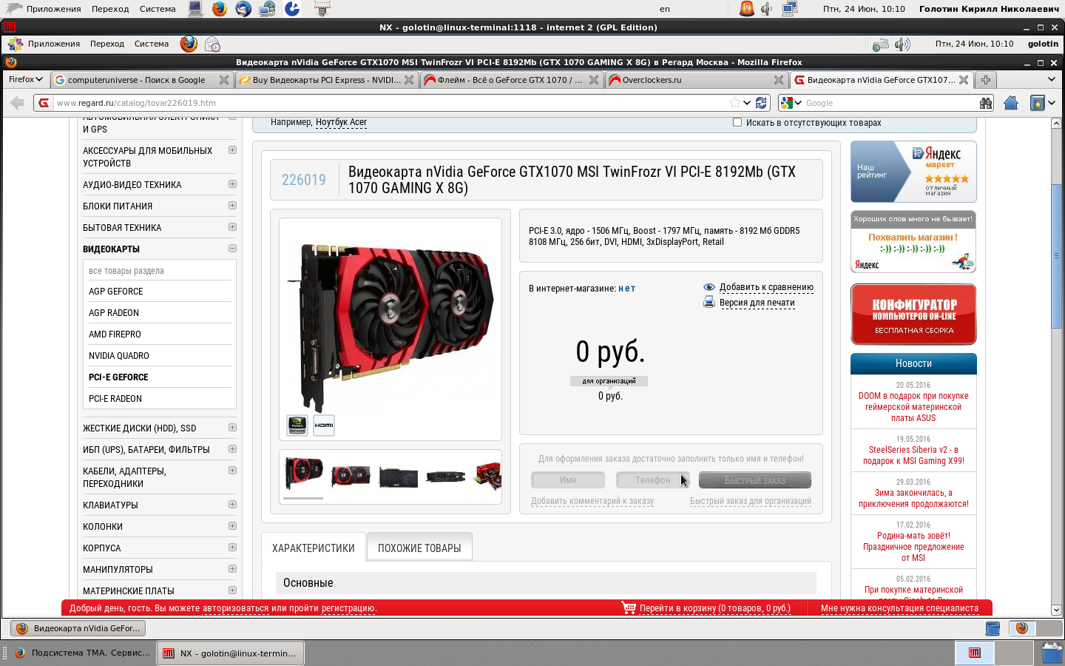Screen dimensions: 1065x666
Task: Launch Firefox from the NX session panel
Action: [x=189, y=44]
